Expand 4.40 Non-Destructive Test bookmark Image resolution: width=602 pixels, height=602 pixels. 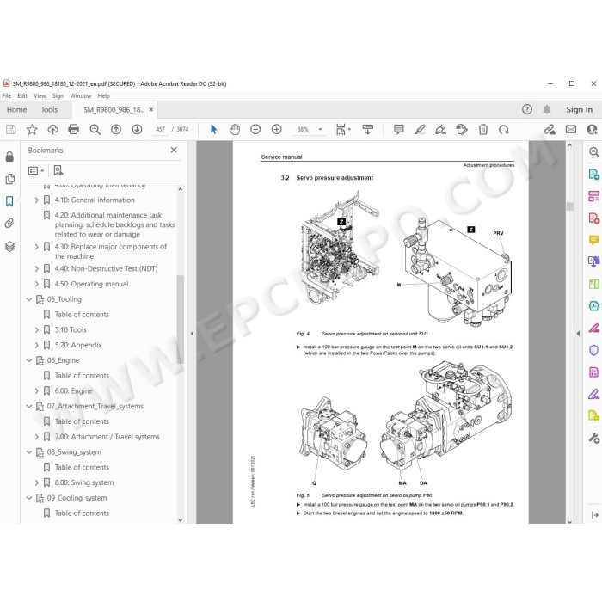[36, 268]
